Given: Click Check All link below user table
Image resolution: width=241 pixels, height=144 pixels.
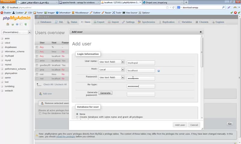Looking at the screenshot, I should tap(48, 85).
